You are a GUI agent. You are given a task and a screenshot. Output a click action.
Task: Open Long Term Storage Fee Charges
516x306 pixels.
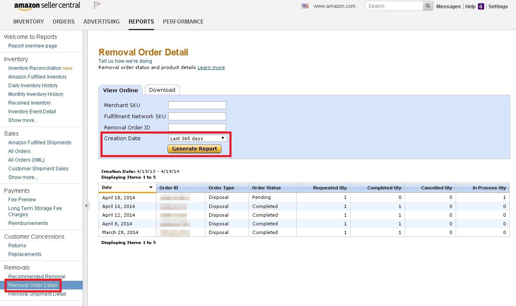35,211
